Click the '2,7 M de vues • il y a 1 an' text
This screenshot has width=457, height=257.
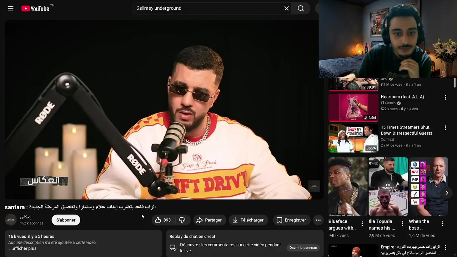(401, 146)
